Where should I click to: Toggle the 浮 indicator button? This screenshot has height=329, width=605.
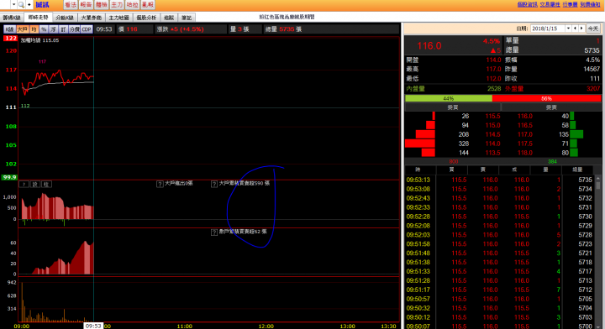[x=53, y=29]
